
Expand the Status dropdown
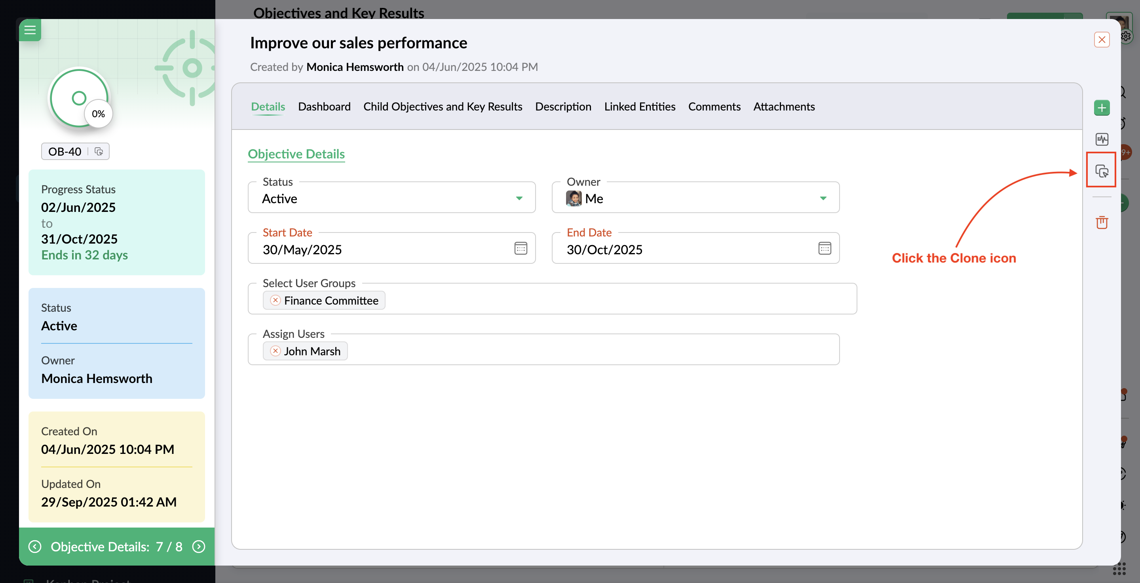tap(519, 198)
